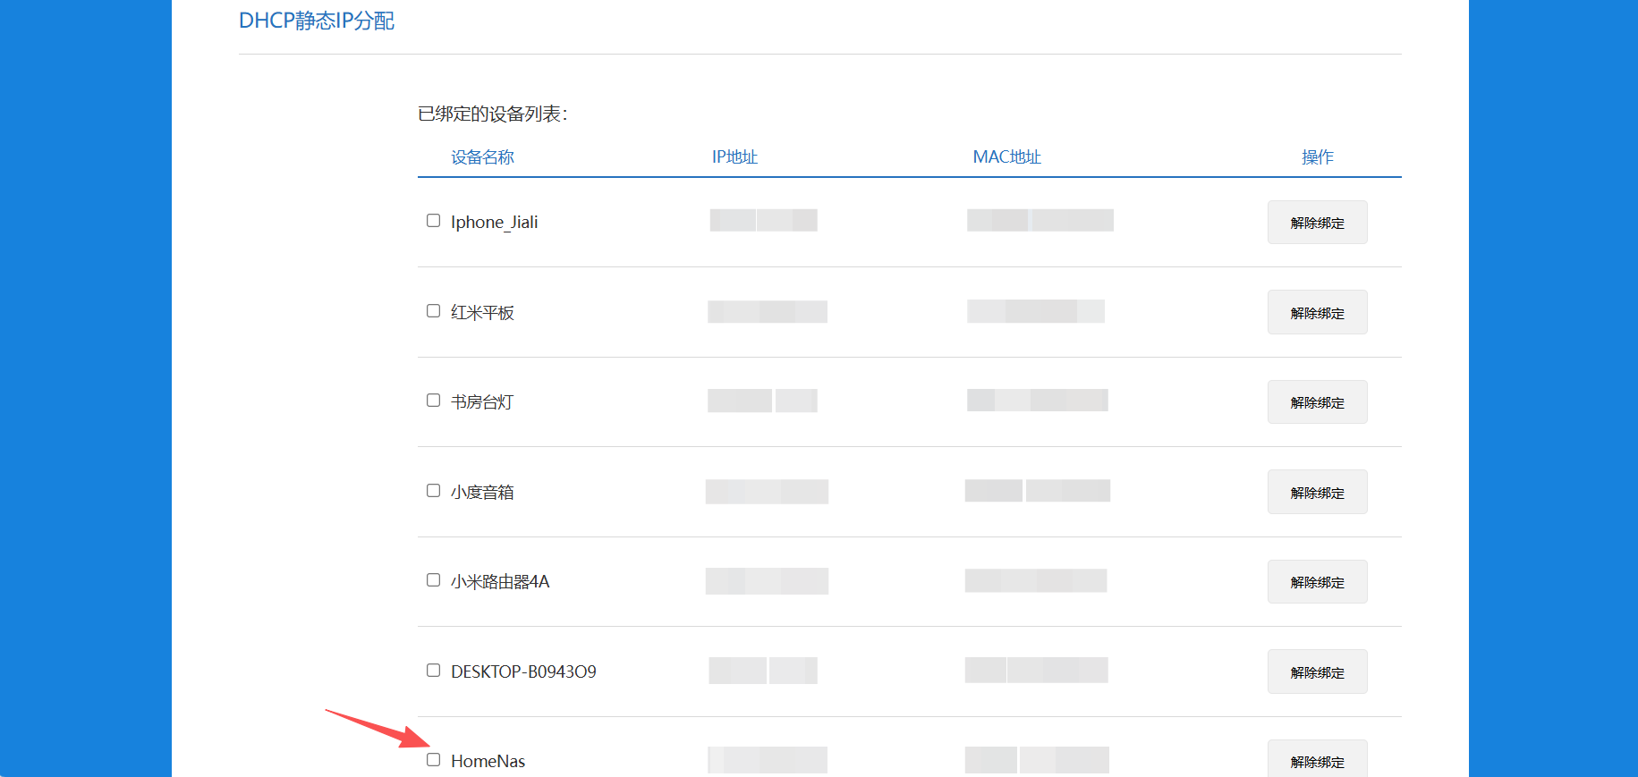Click the Iphone_Jiali device name
1638x777 pixels.
(494, 222)
